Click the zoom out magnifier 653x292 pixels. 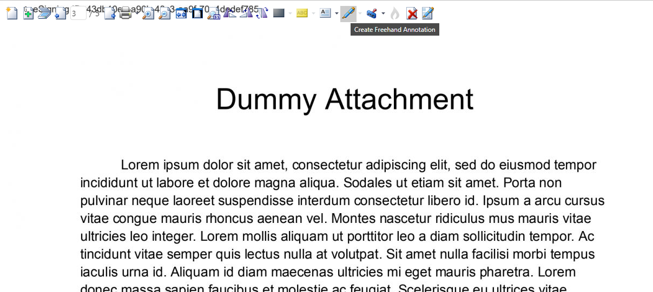(164, 13)
